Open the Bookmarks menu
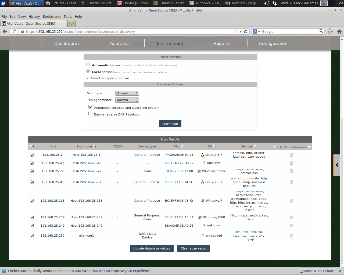The image size is (344, 275). click(x=52, y=16)
